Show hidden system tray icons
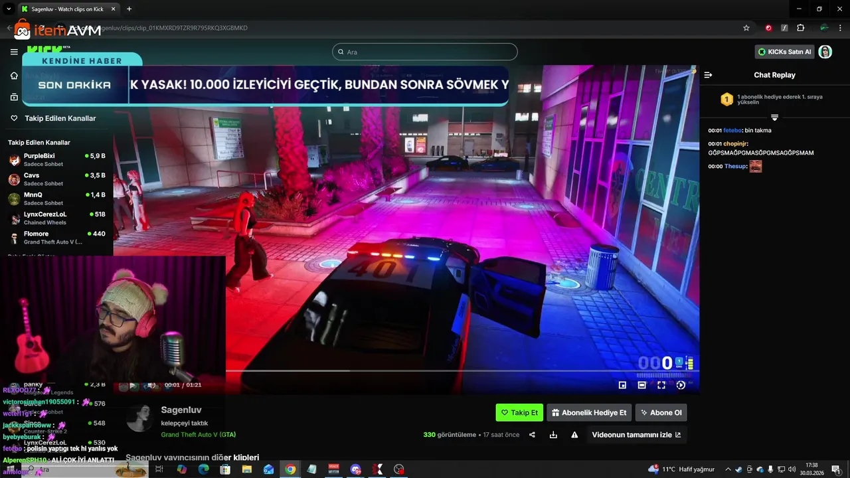 [728, 469]
